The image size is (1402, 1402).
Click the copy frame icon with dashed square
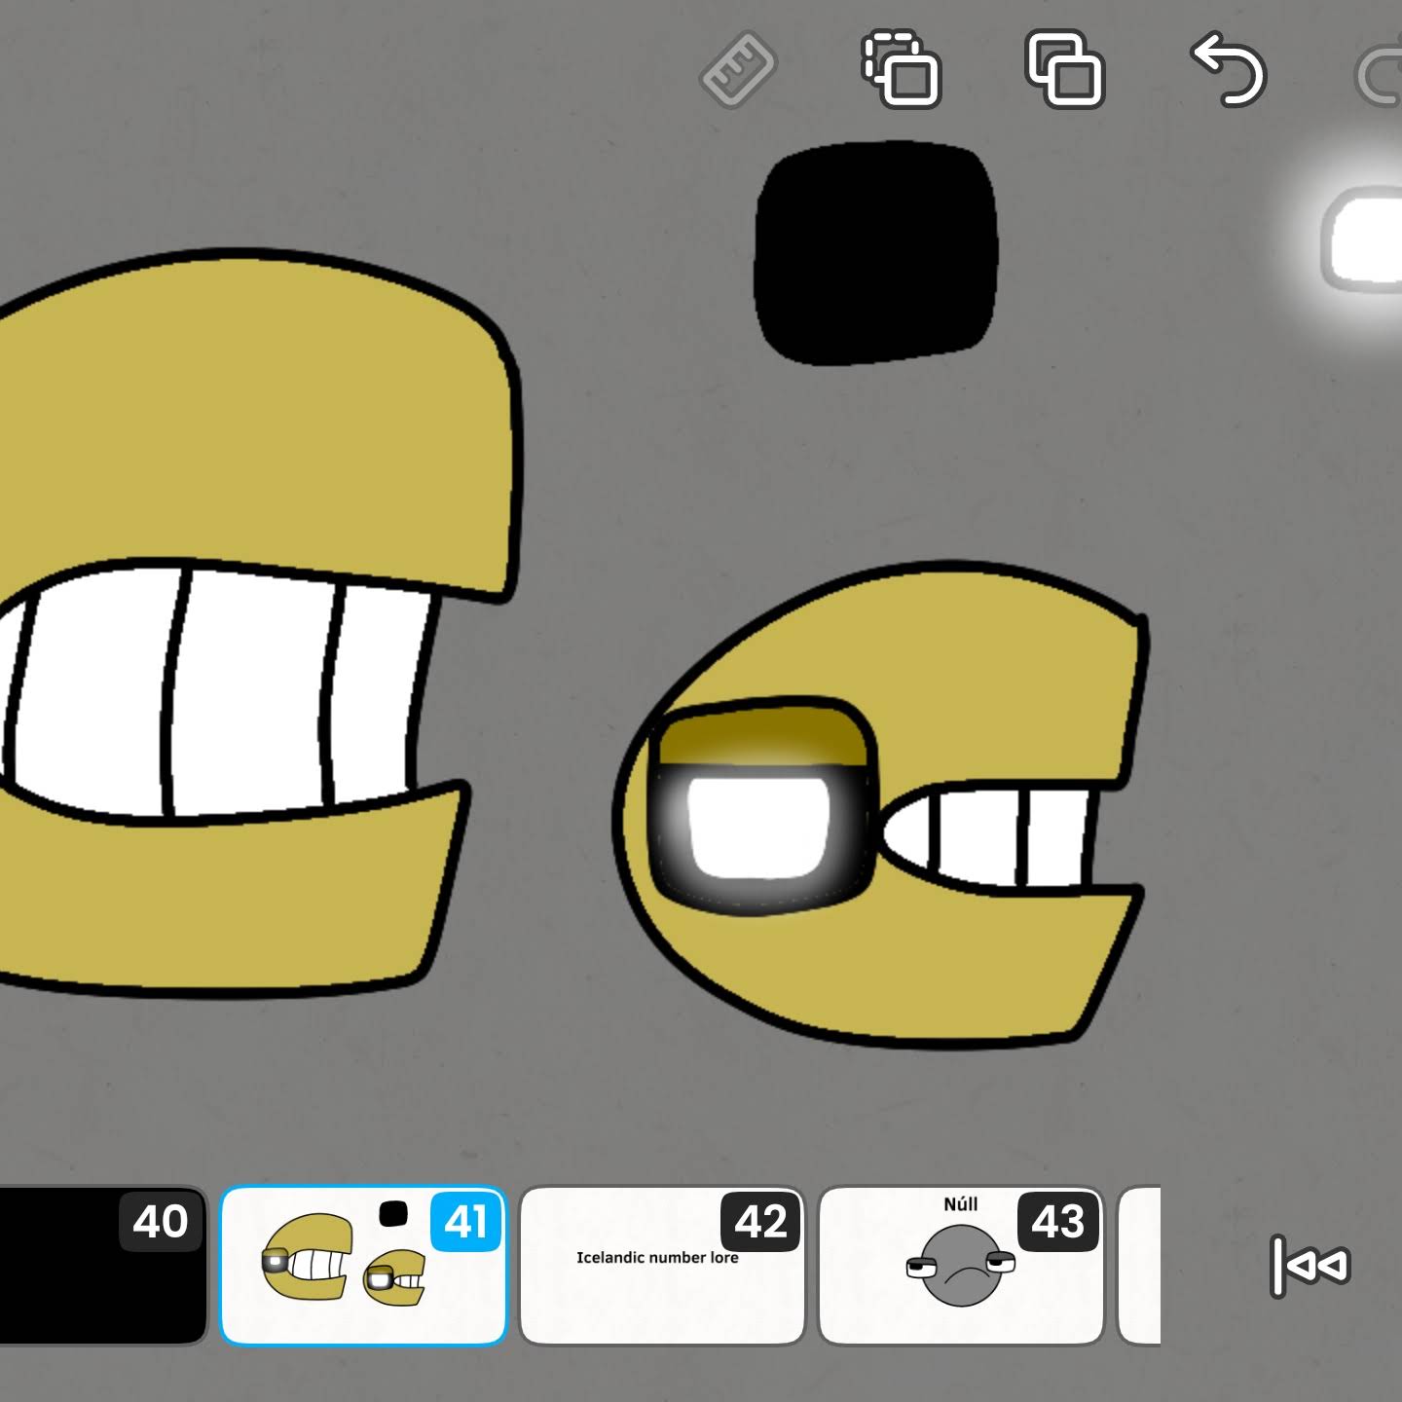click(x=902, y=70)
